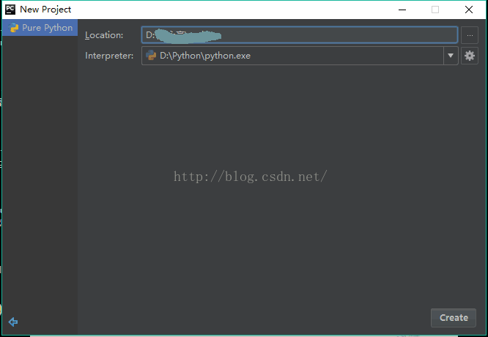Minimize the New Project window
This screenshot has height=337, width=488.
pos(402,10)
